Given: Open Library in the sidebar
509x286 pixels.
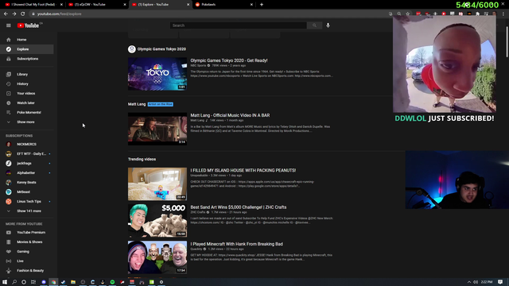Looking at the screenshot, I should (27, 74).
